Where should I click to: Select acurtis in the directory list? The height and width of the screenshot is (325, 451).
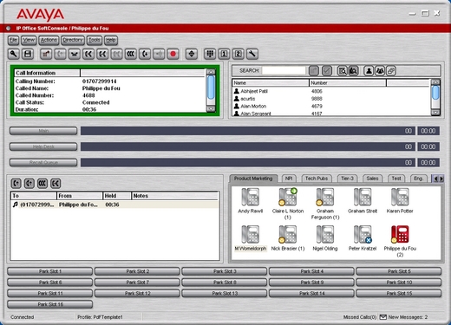click(x=331, y=99)
